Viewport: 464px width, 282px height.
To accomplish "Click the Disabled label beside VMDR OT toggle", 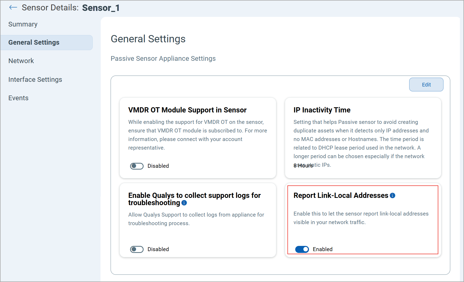I will (158, 166).
